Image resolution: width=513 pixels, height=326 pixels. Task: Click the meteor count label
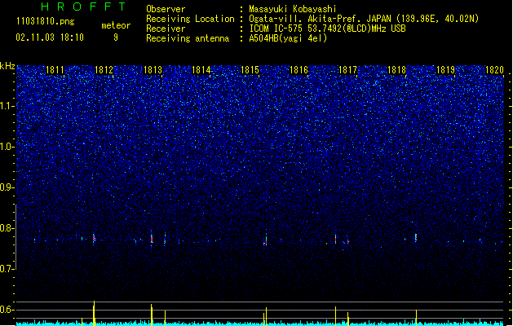click(x=116, y=25)
